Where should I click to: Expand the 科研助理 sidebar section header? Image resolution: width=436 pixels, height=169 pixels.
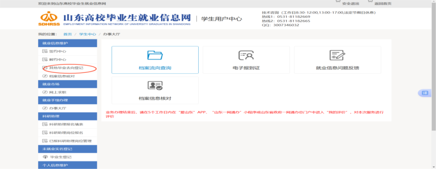click(68, 116)
